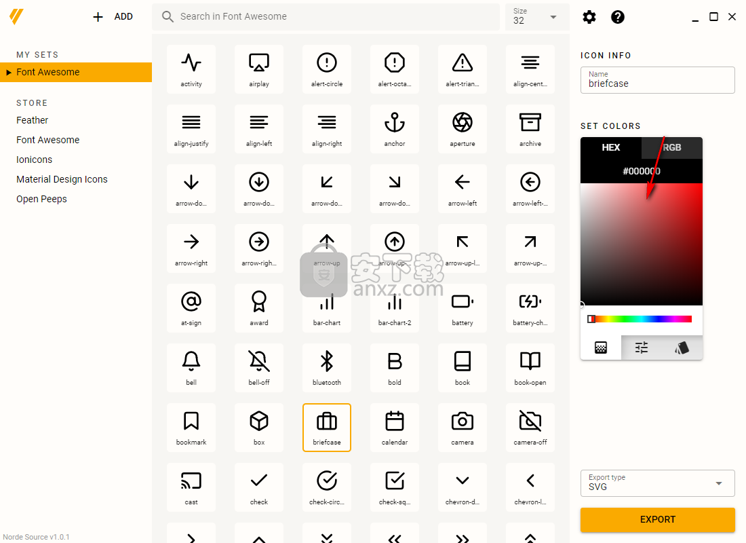Open the Ionicons store set

pos(35,160)
